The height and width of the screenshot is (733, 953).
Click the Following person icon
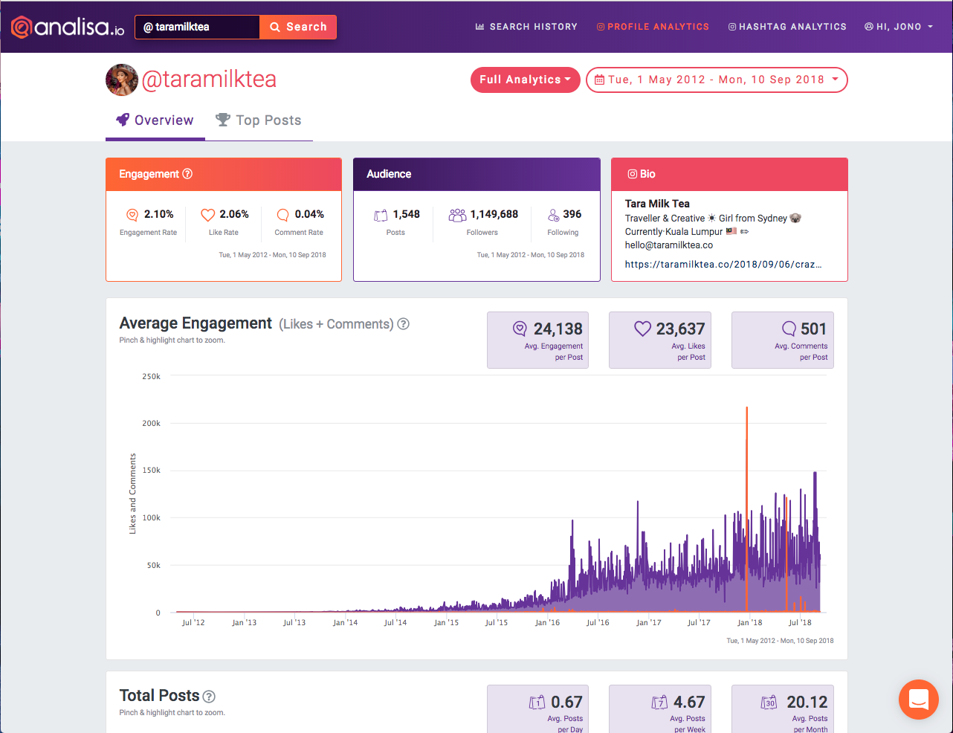(554, 215)
